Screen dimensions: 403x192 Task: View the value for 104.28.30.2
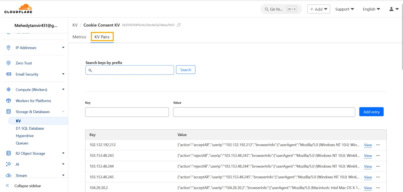click(x=368, y=188)
